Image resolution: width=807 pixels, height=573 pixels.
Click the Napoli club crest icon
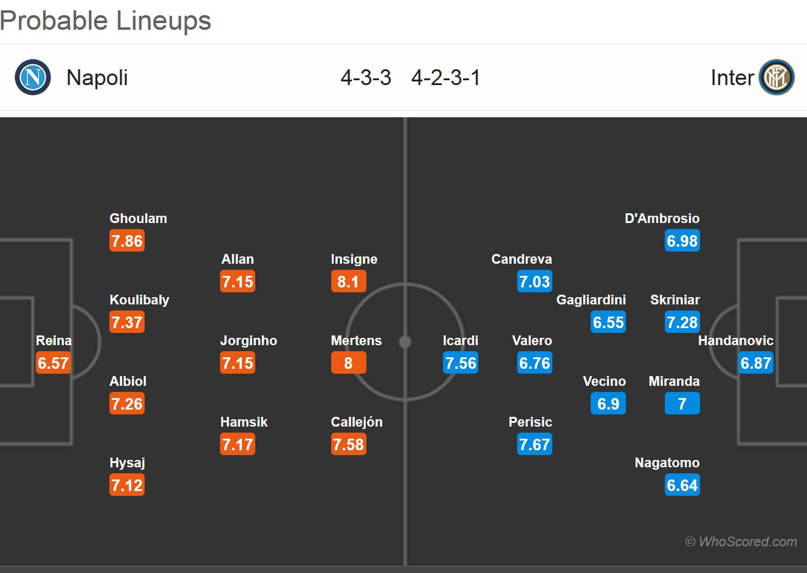33,77
